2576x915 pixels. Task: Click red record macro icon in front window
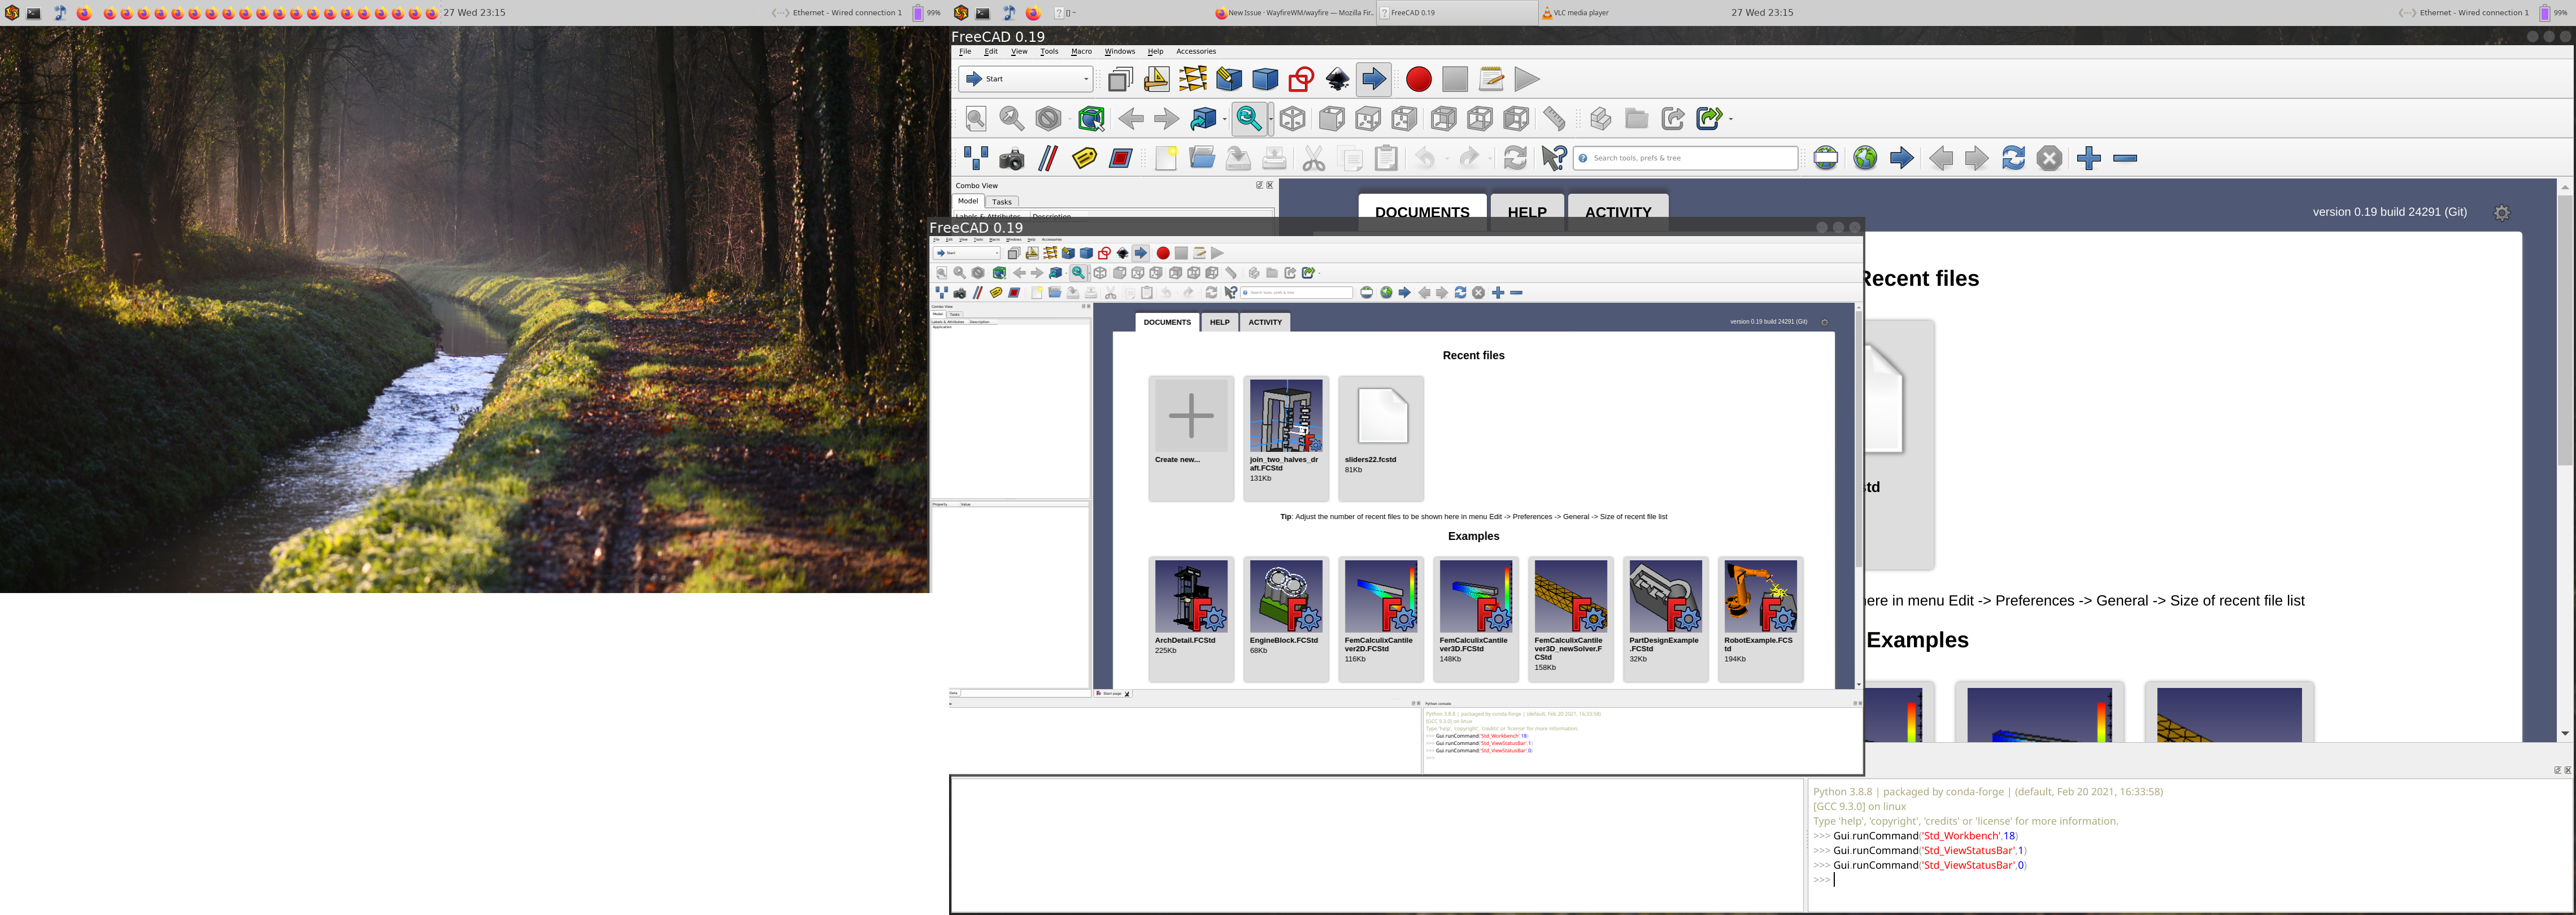coord(1163,253)
